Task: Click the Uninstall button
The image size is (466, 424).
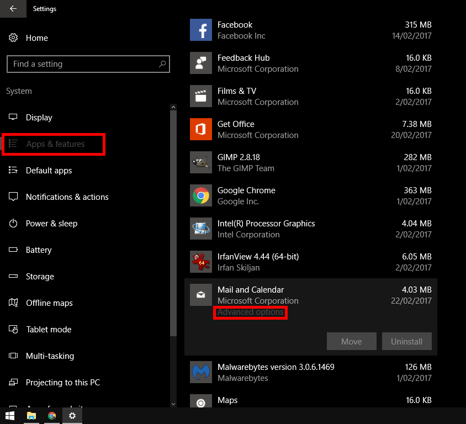Action: tap(406, 341)
